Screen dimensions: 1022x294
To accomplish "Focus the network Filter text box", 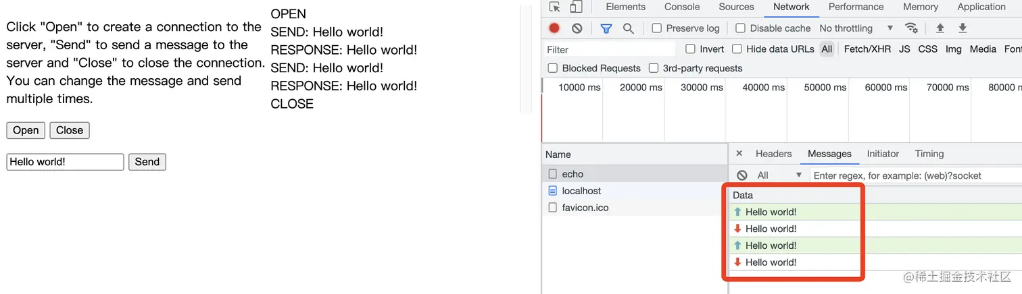I will [610, 49].
